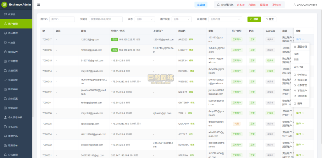Go to 贷款审核 in the sidebar
Viewport: 322px width, 158px height.
pyautogui.click(x=16, y=108)
